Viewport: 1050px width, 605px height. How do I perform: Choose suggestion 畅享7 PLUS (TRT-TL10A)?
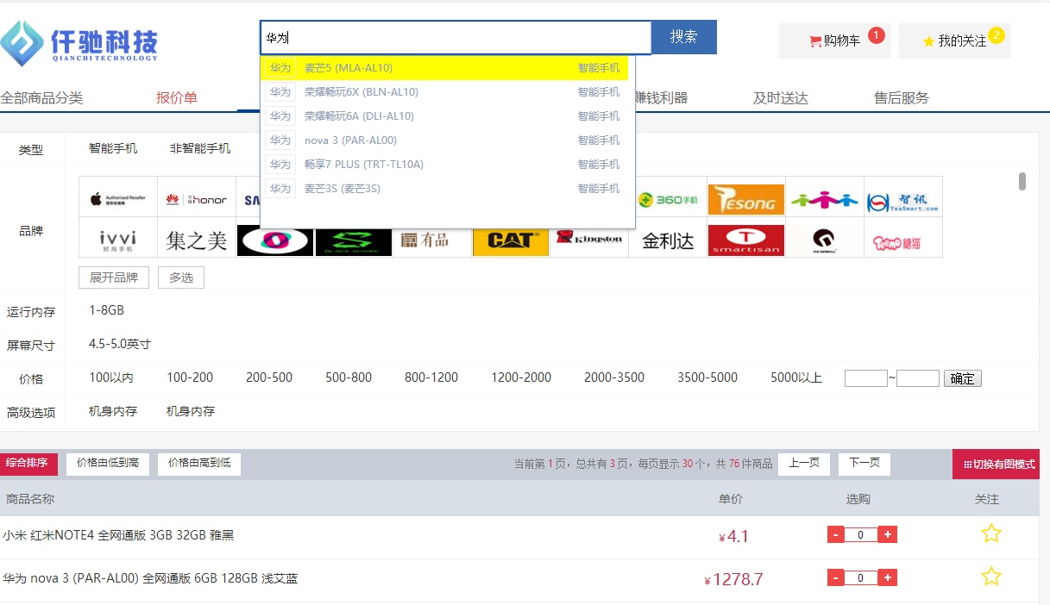tap(444, 165)
